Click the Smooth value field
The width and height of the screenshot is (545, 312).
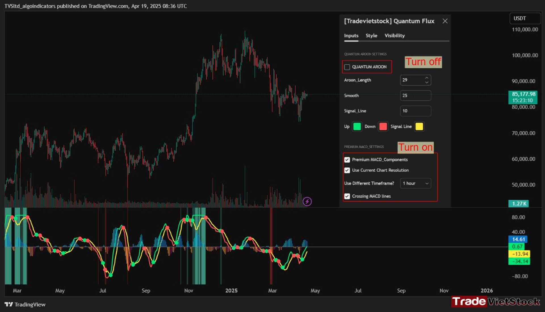coord(416,96)
